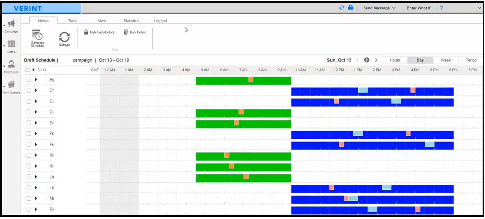Expand the Fo employee row arrow
Image resolution: width=485 pixels, height=219 pixels.
(x=36, y=133)
